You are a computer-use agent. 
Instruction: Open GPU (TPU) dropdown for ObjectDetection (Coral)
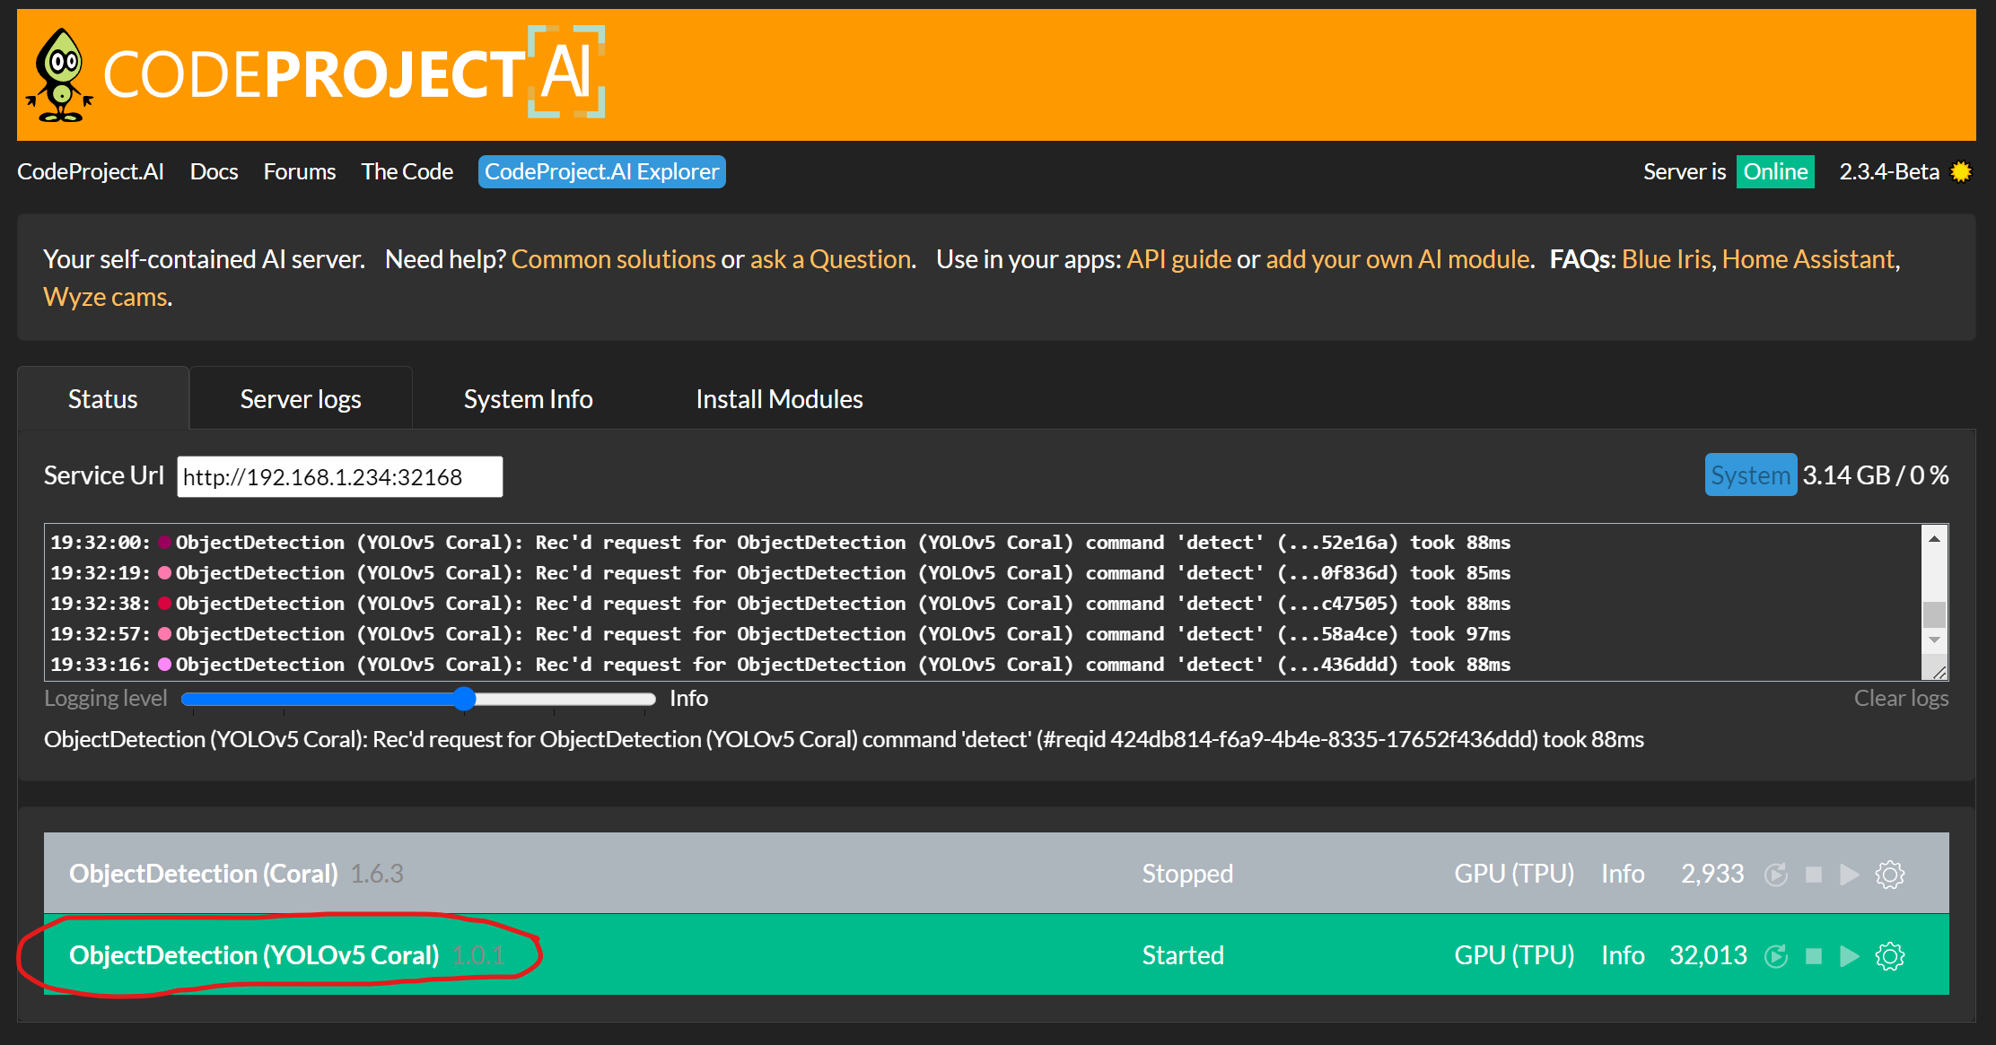(1514, 874)
